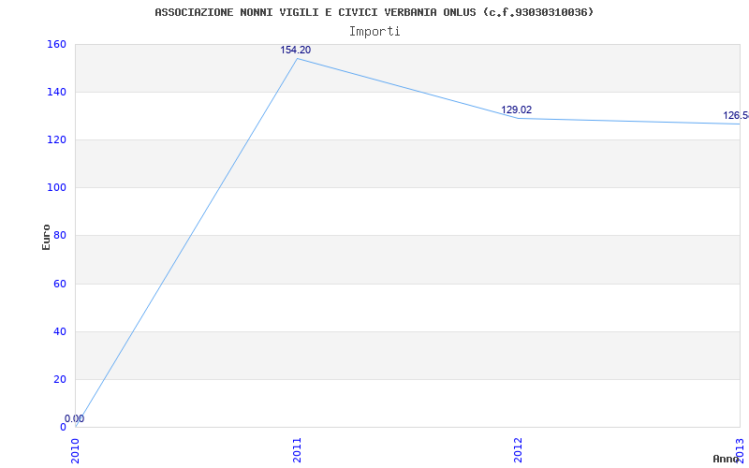Click the Anno x-axis title
The height and width of the screenshot is (468, 749).
coord(726,459)
